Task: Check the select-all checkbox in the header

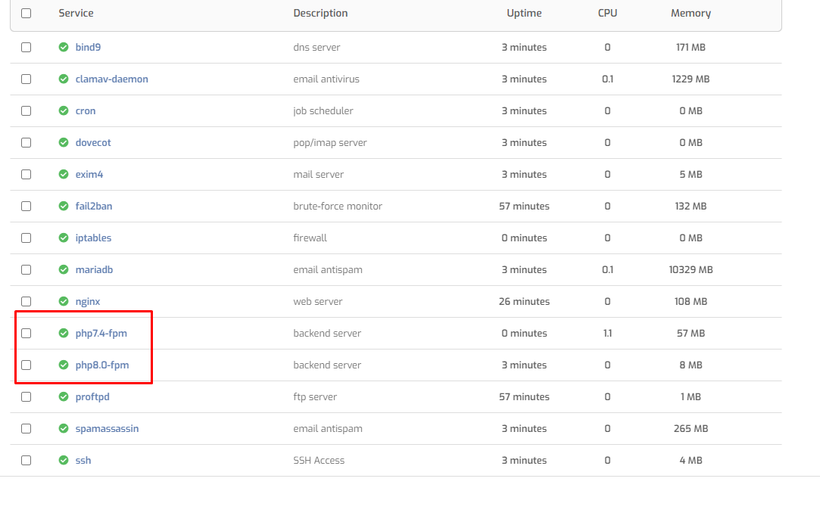Action: [x=27, y=13]
